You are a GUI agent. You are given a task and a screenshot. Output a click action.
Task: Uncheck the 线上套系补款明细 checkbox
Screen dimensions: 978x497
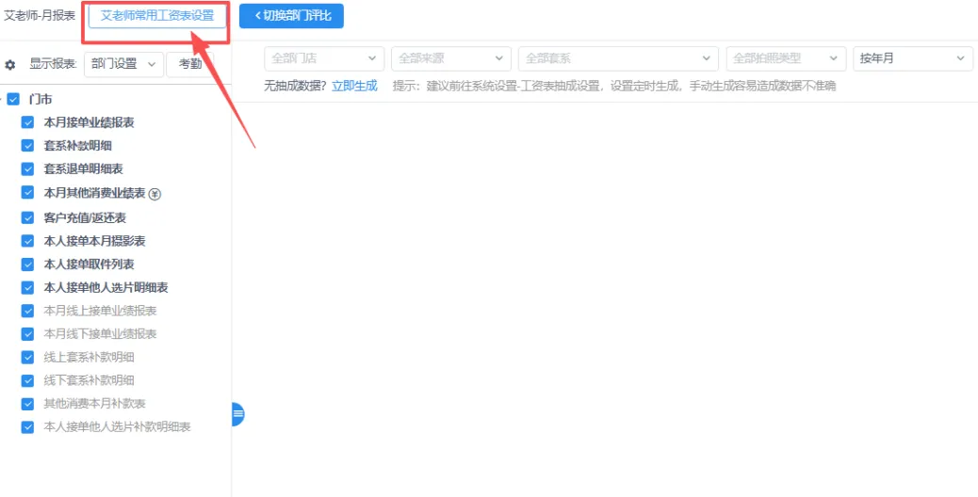[x=28, y=358]
